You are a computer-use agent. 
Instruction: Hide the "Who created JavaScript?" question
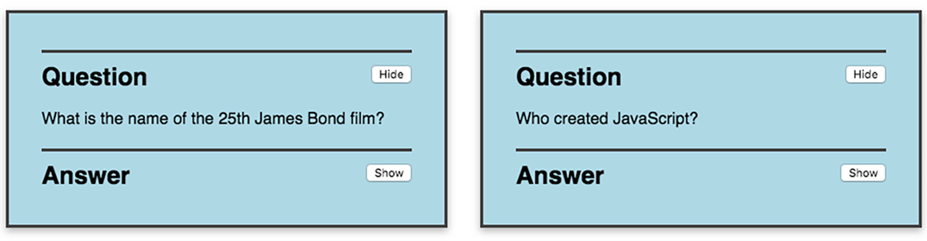click(865, 75)
